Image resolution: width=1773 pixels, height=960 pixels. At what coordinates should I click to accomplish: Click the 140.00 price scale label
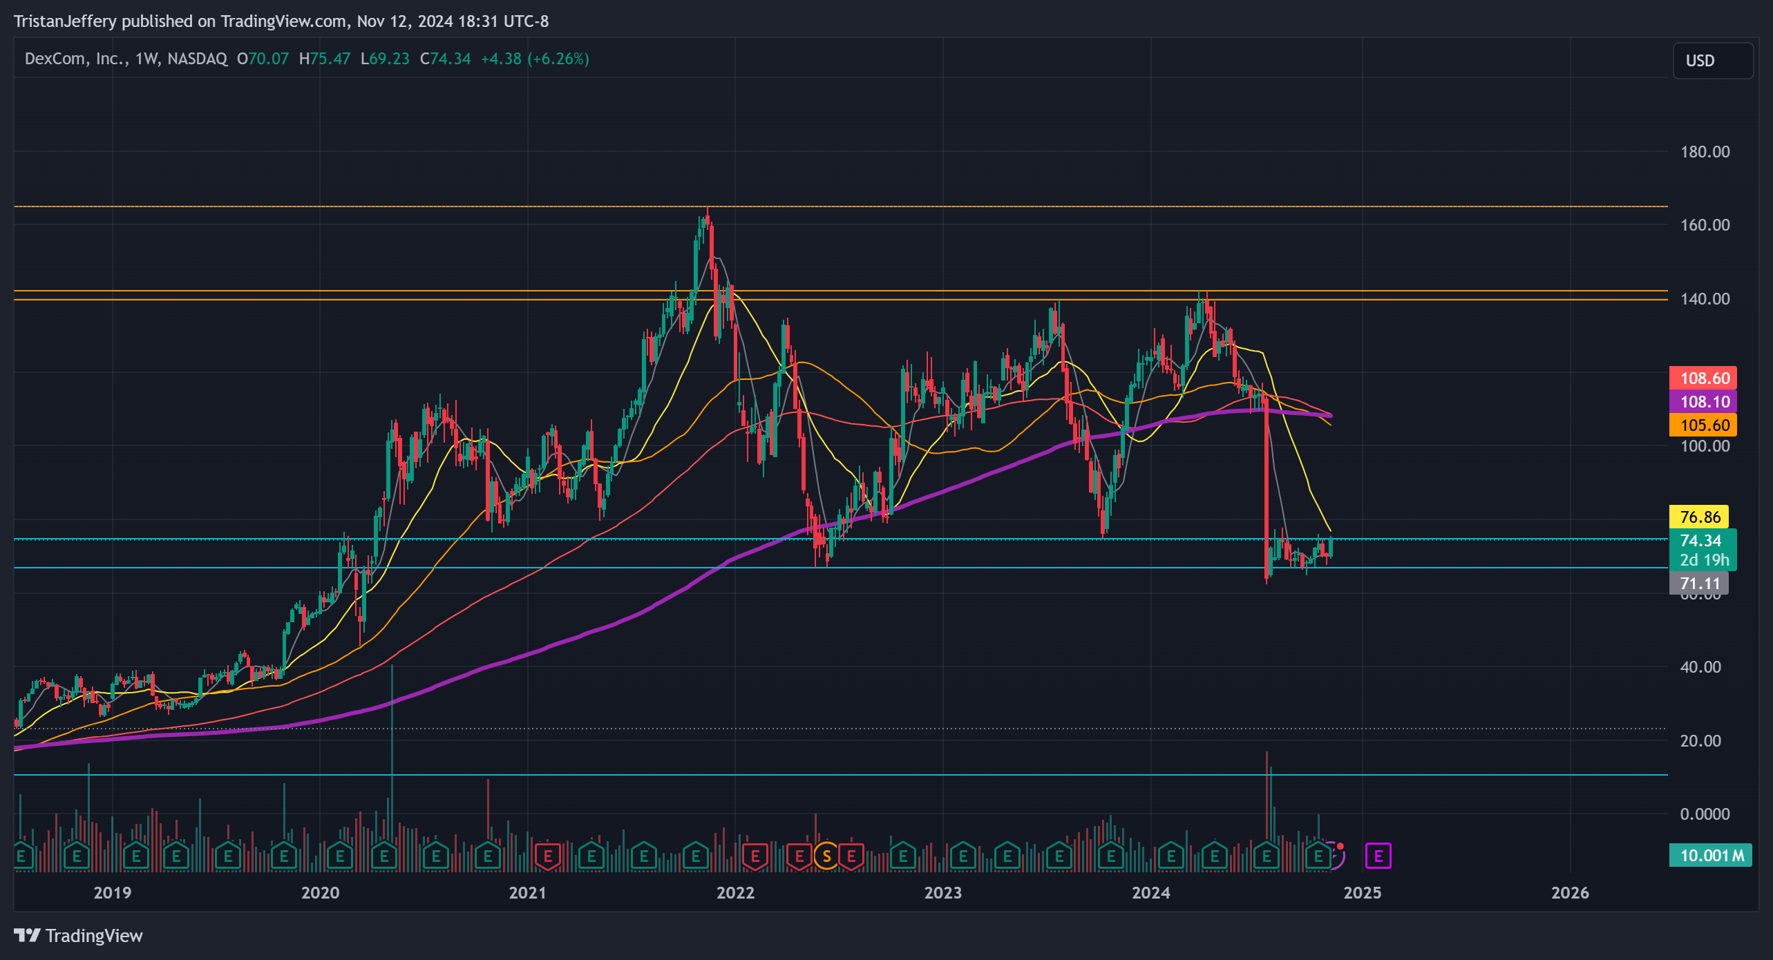1705,299
